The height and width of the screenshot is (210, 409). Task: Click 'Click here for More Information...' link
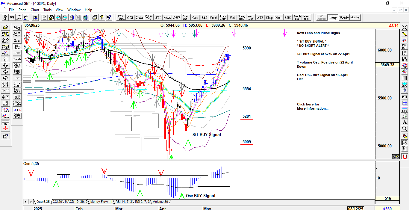click(x=312, y=106)
